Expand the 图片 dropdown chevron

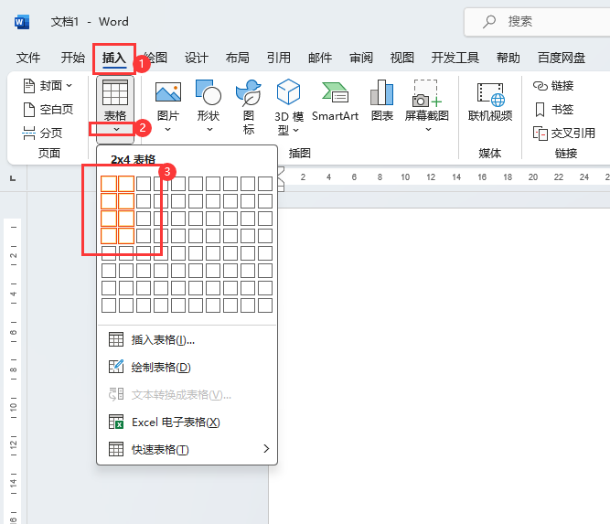167,130
